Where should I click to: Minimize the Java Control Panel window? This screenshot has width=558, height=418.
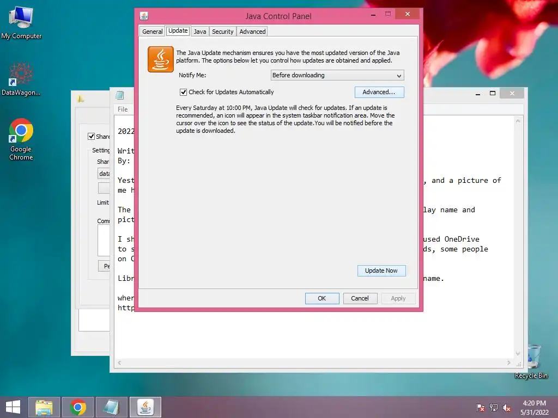373,15
